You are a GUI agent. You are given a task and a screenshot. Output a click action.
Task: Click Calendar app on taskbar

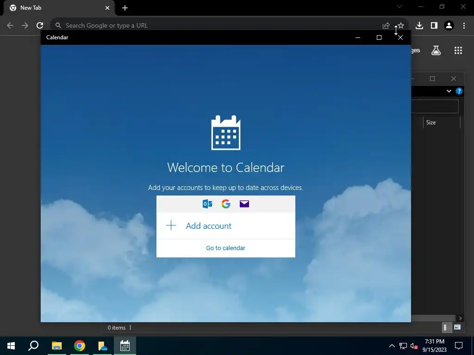click(x=125, y=346)
